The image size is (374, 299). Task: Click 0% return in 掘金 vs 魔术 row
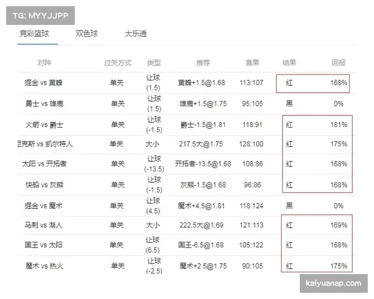point(338,206)
